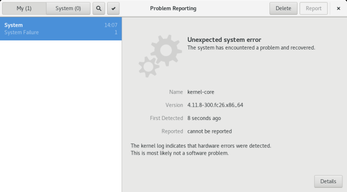The height and width of the screenshot is (192, 347).
Task: Click 'The system has encountered a problem' text
Action: point(251,47)
